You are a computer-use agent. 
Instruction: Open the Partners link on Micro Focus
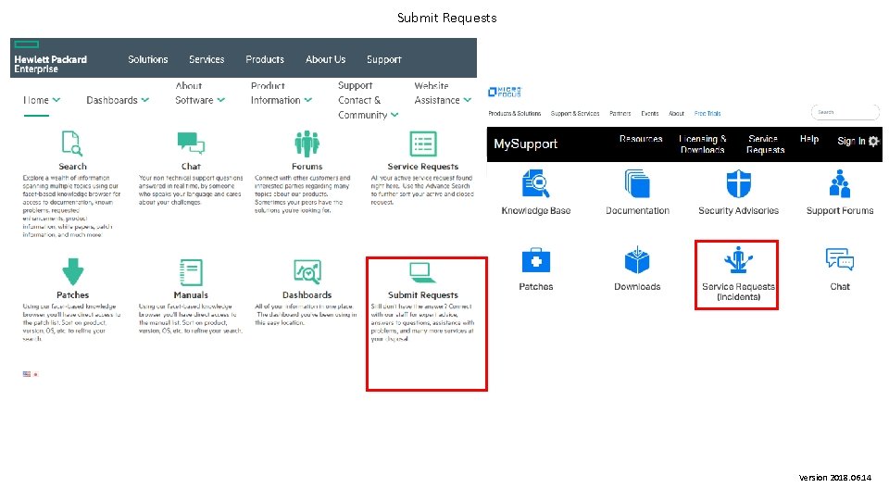[x=620, y=113]
